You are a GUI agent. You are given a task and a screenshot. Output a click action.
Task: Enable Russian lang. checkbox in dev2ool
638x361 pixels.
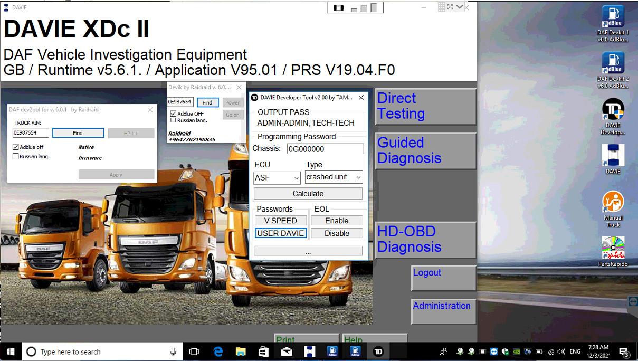click(x=16, y=156)
